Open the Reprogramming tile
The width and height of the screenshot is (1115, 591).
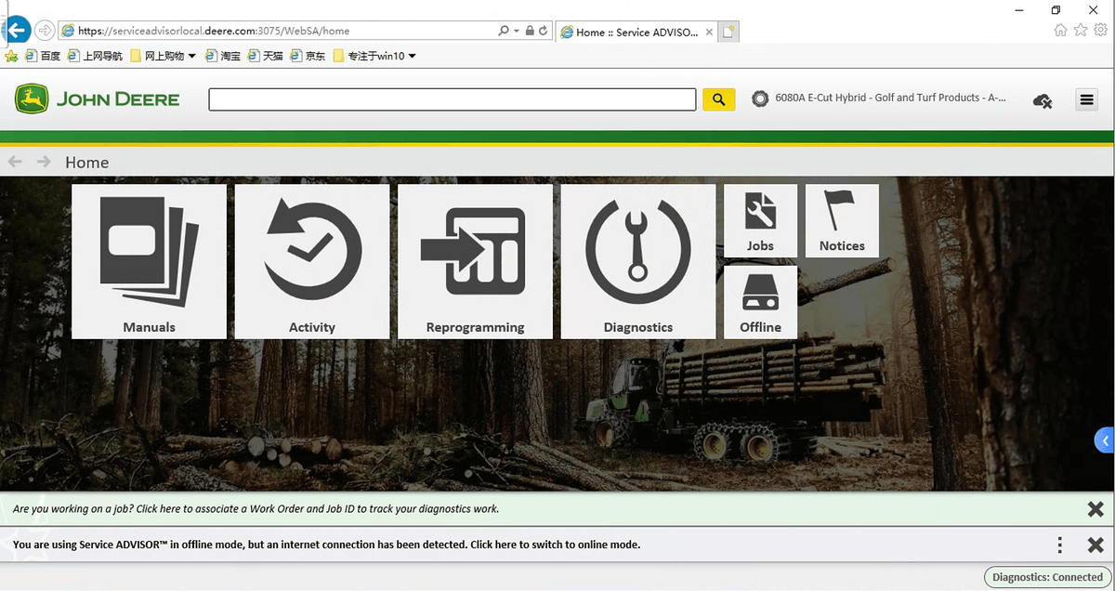(475, 261)
